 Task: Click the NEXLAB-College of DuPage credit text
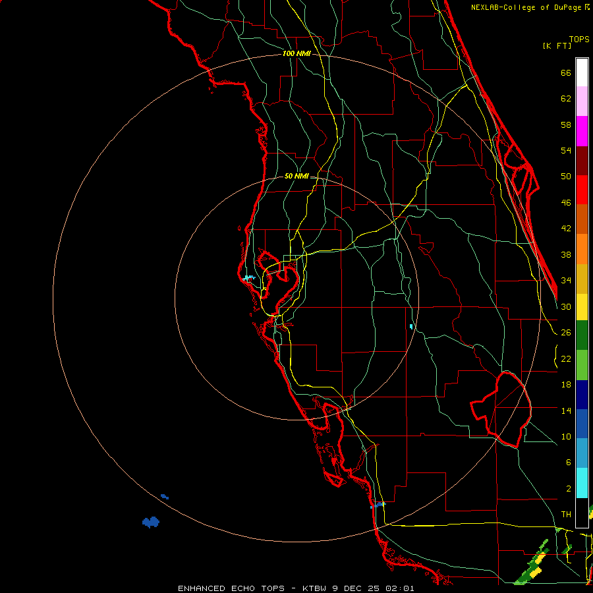(526, 7)
